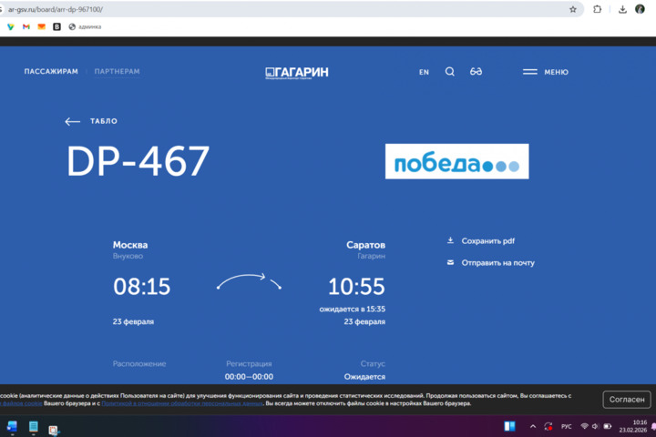Click the Победа airline logo
The width and height of the screenshot is (656, 437).
[456, 162]
